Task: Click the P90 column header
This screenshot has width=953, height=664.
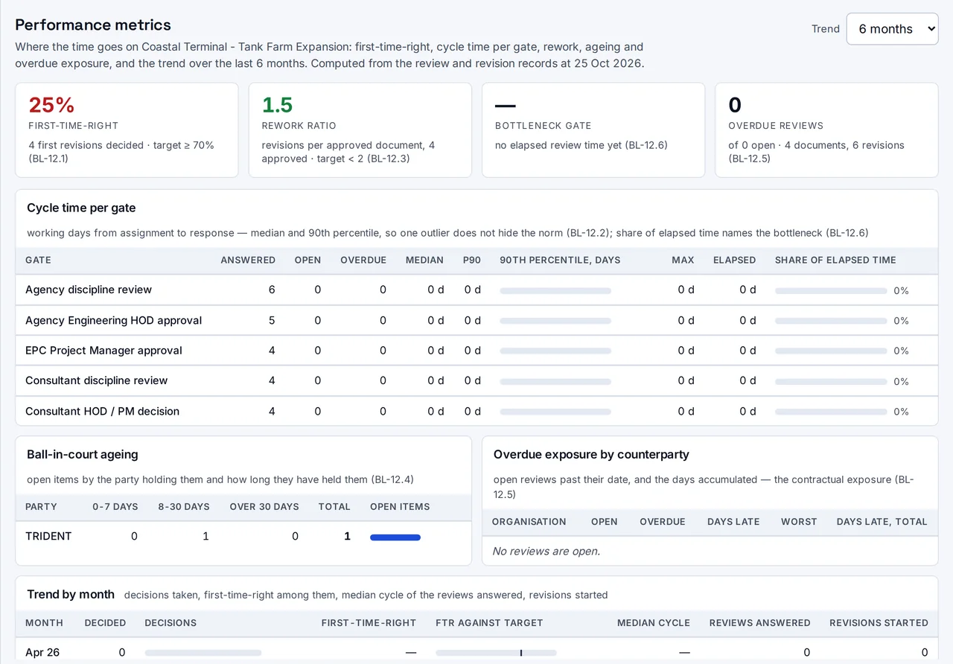Action: (x=471, y=260)
